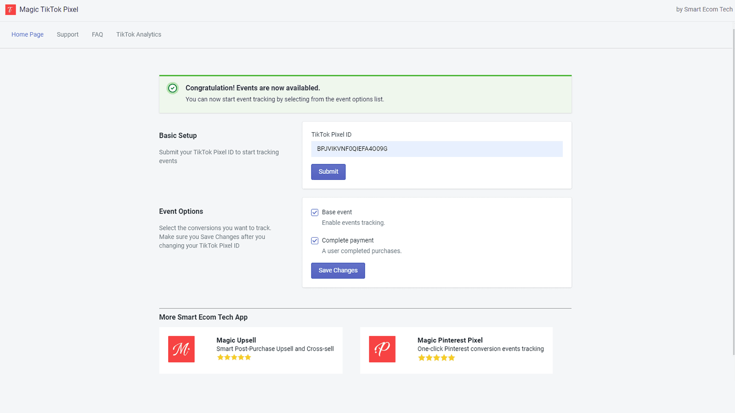This screenshot has width=735, height=413.
Task: Open the Support tab
Action: [68, 34]
